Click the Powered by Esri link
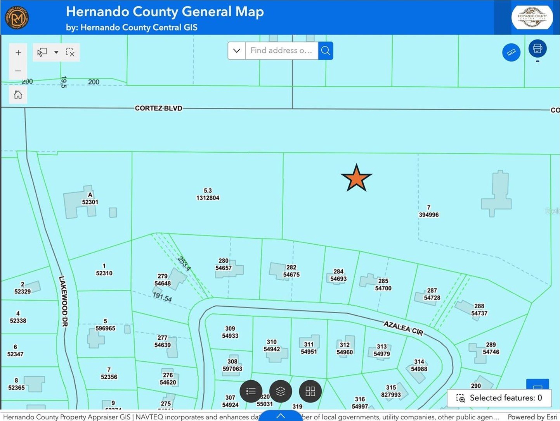The image size is (560, 421). click(532, 417)
